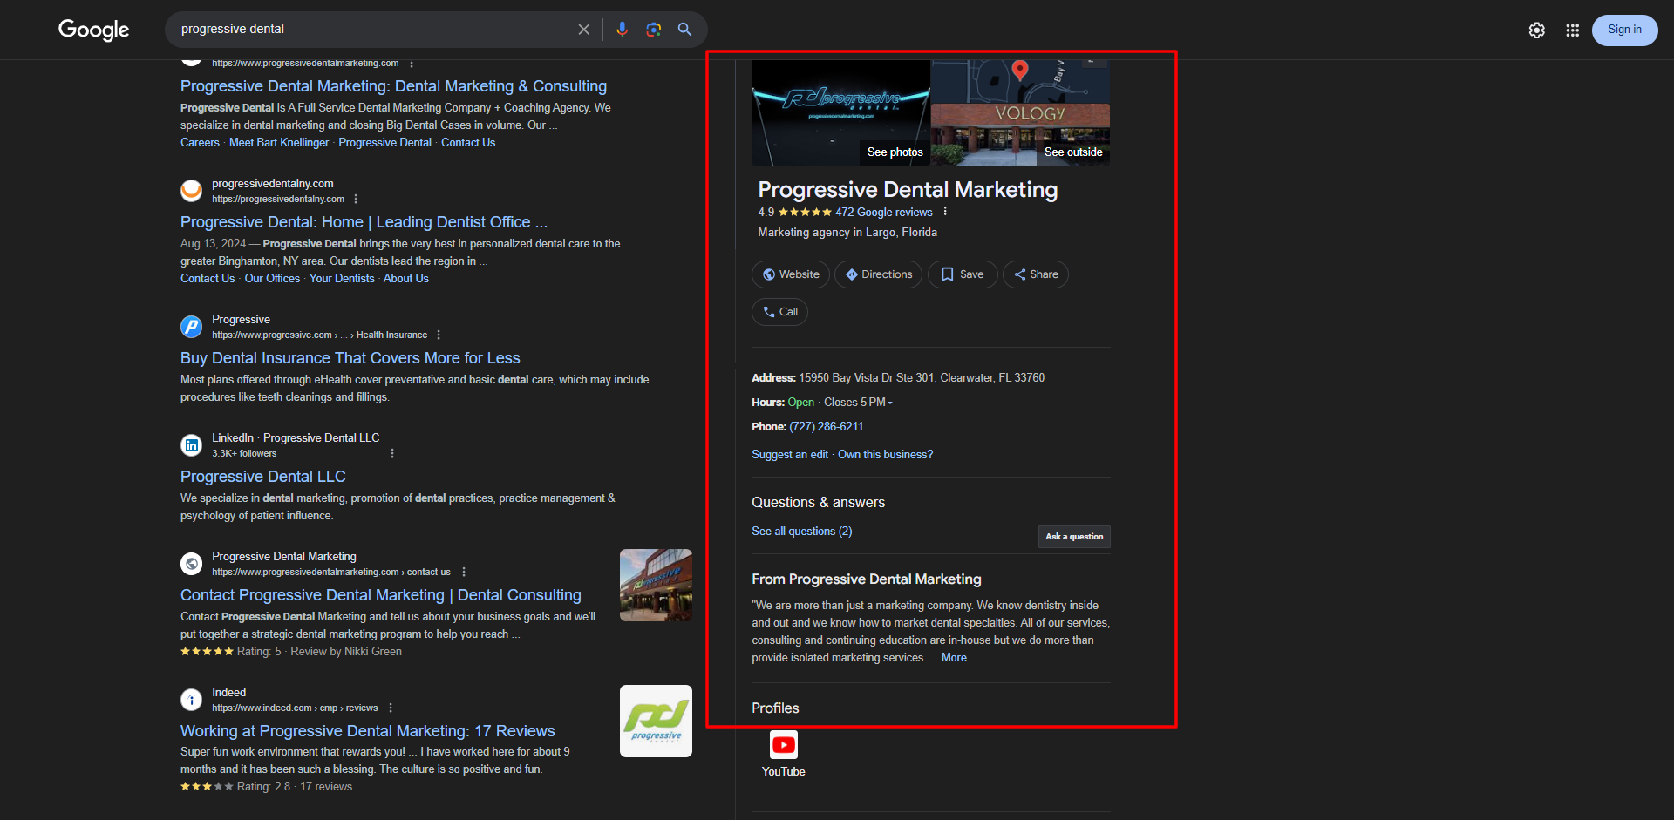This screenshot has height=820, width=1674.
Task: Click the Call button
Action: [779, 312]
